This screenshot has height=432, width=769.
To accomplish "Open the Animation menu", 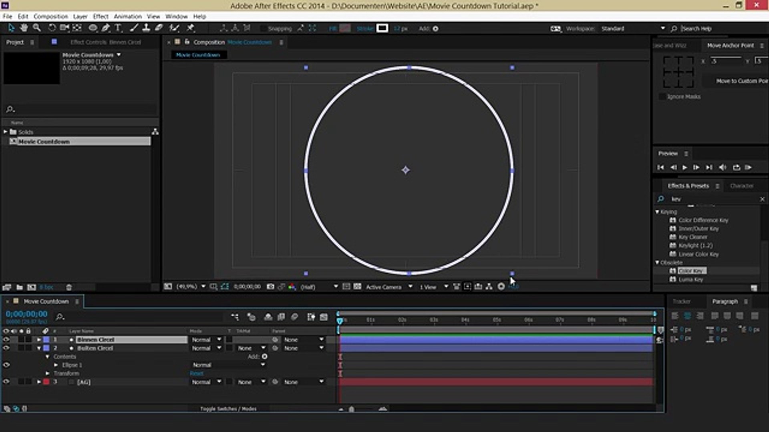I will pyautogui.click(x=128, y=16).
